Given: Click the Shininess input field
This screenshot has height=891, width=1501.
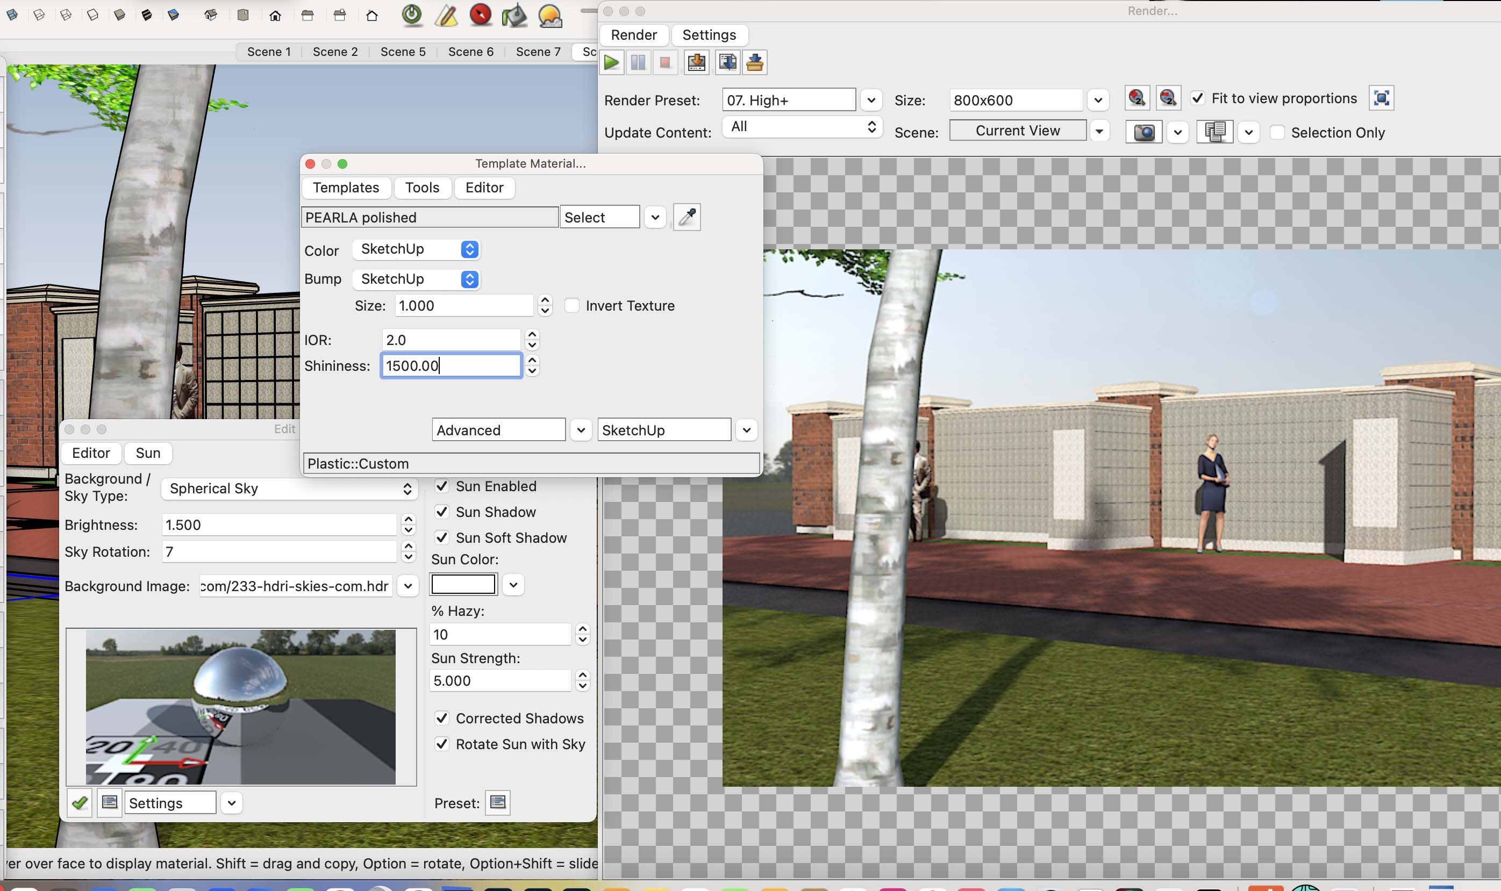Looking at the screenshot, I should click(x=451, y=365).
